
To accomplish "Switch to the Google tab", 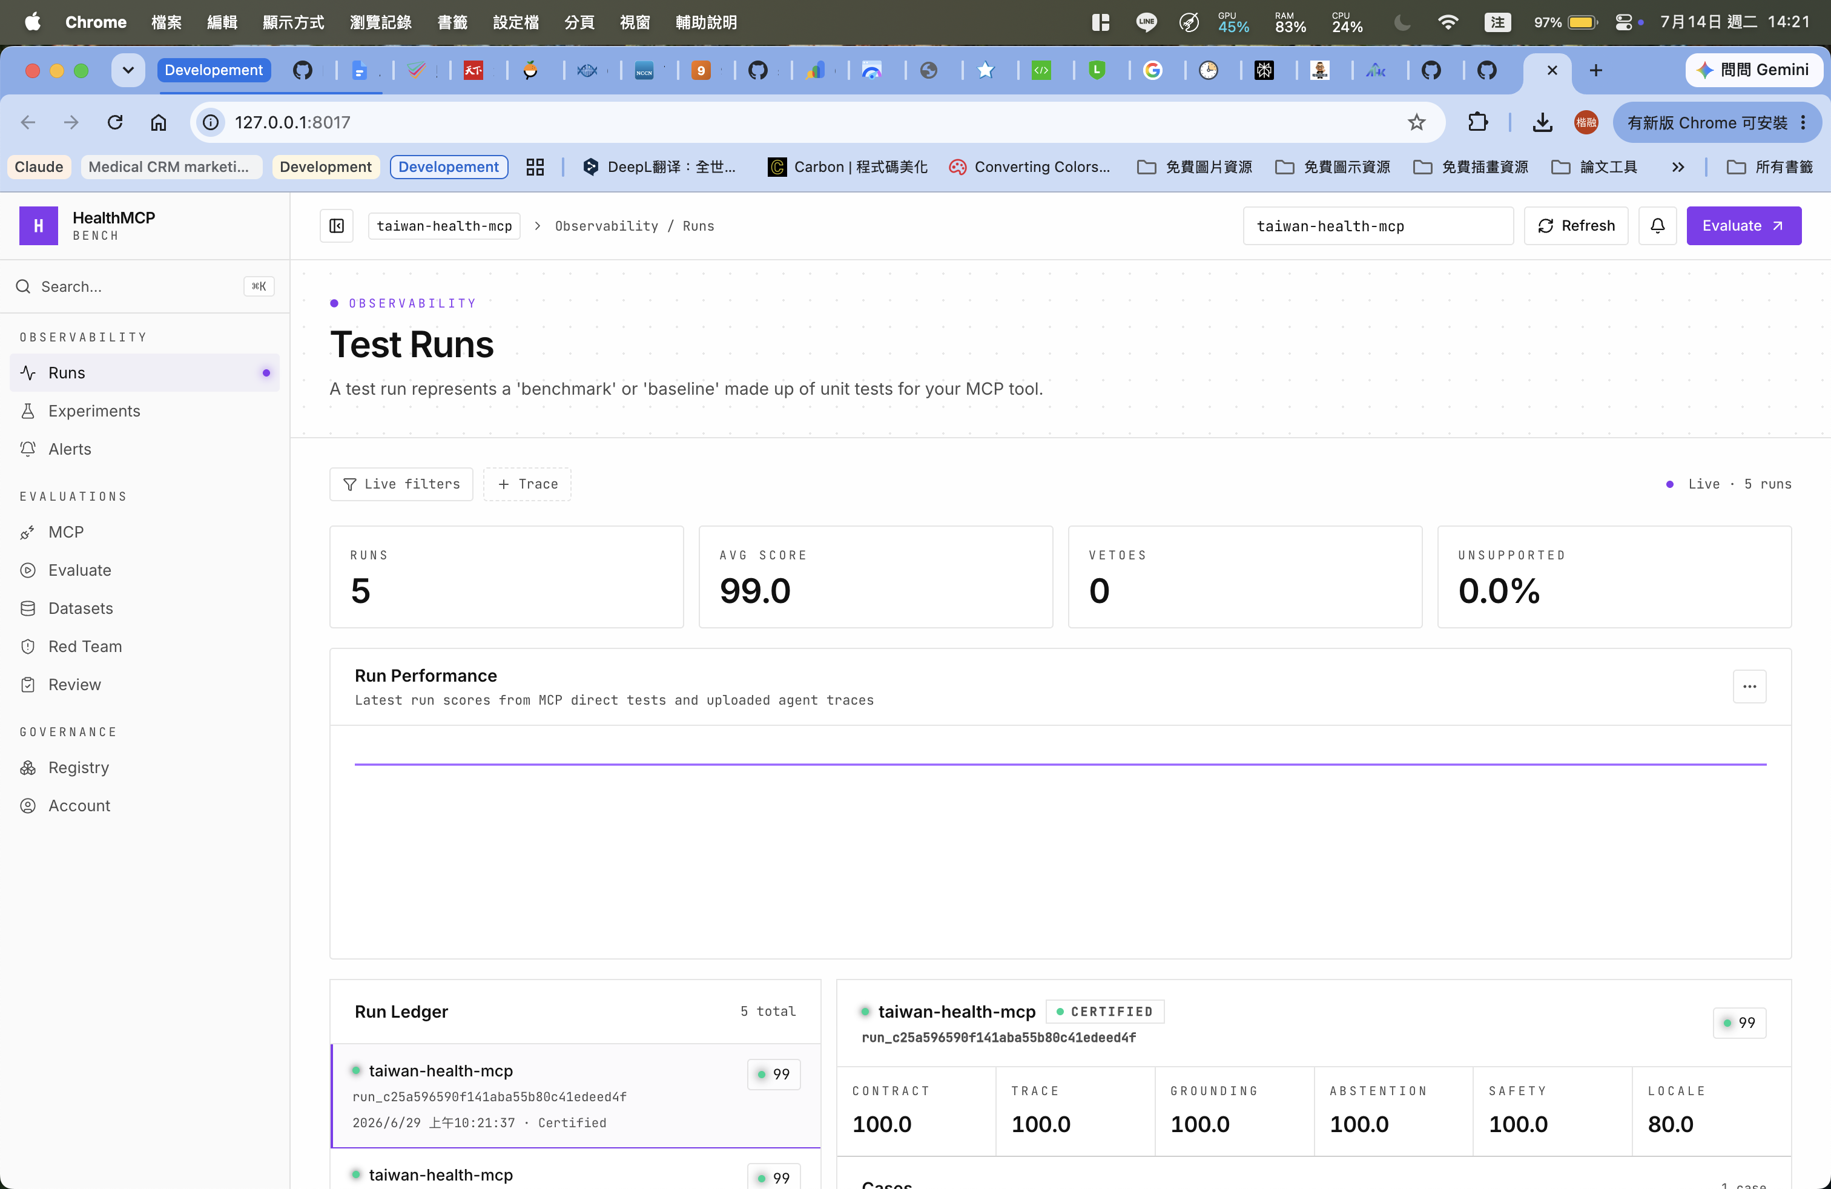I will pyautogui.click(x=1152, y=70).
